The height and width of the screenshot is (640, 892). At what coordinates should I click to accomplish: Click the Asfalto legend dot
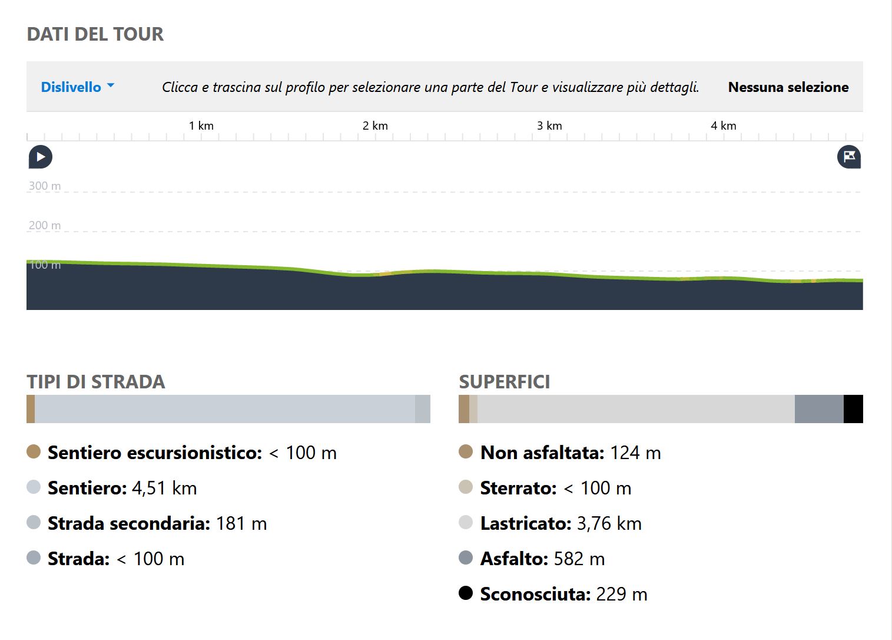(x=466, y=557)
